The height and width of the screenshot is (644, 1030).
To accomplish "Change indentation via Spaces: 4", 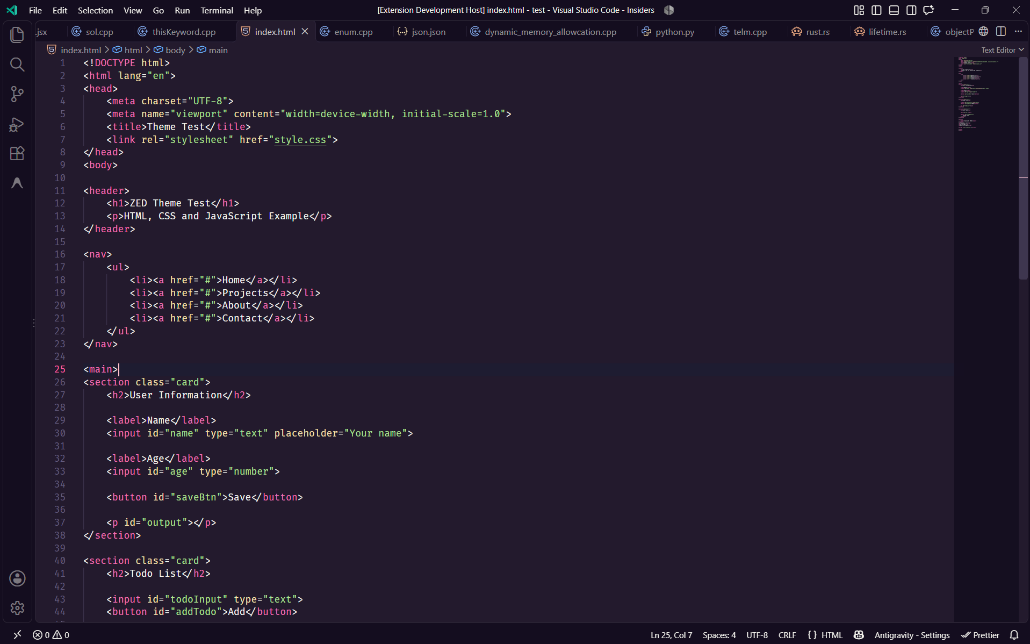I will pos(719,635).
